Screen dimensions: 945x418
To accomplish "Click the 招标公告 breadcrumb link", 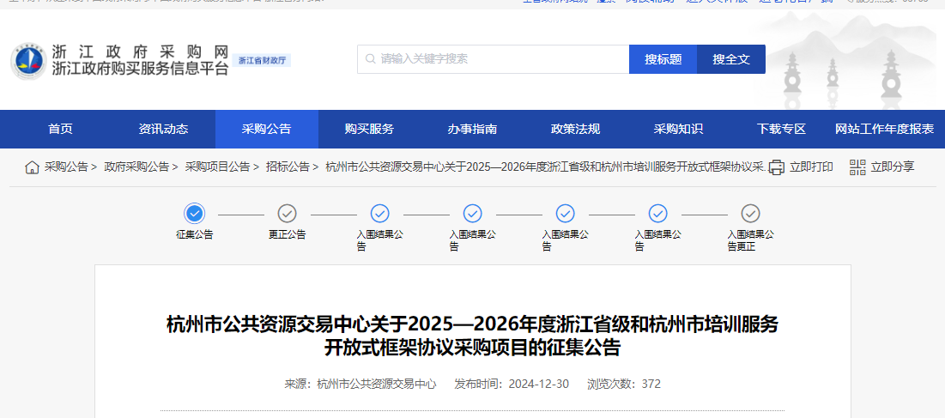I will [288, 167].
